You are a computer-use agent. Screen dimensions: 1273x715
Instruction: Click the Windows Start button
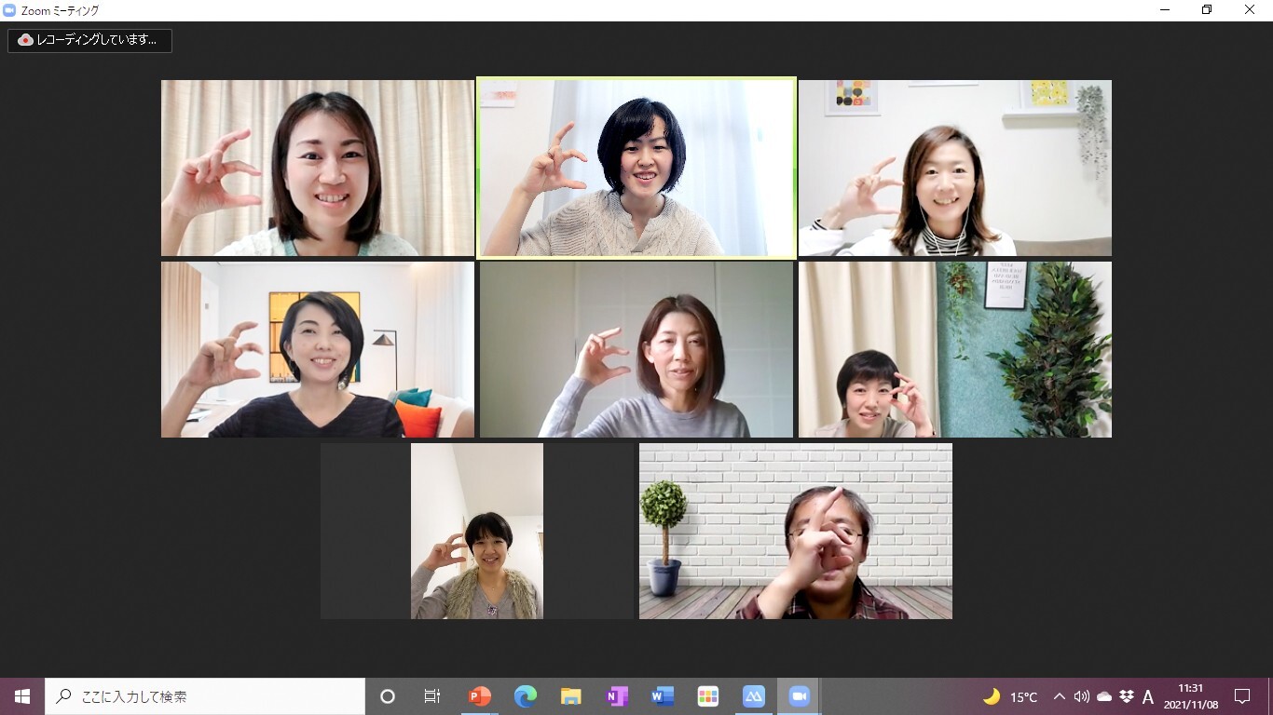(22, 696)
